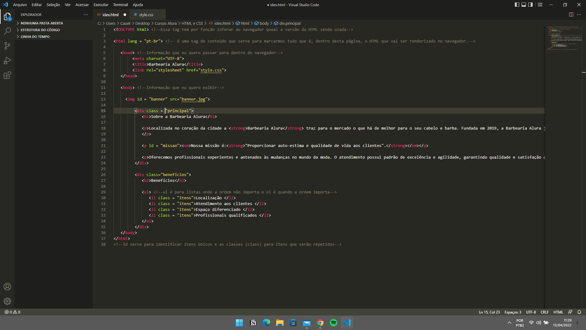Open Desktop breadcrumb folder
Viewport: 586px width, 330px height.
point(143,23)
